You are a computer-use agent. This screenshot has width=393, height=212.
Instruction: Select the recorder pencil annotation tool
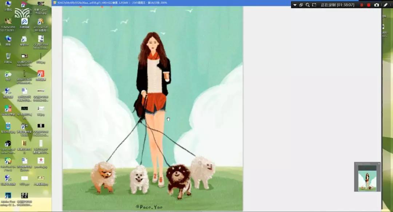pyautogui.click(x=385, y=5)
